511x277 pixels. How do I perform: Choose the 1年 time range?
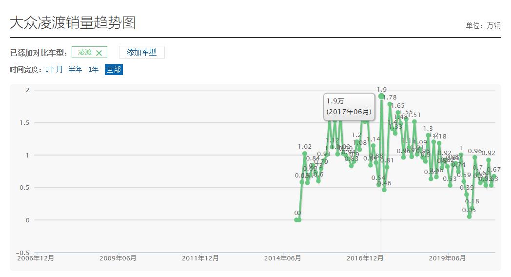(94, 69)
